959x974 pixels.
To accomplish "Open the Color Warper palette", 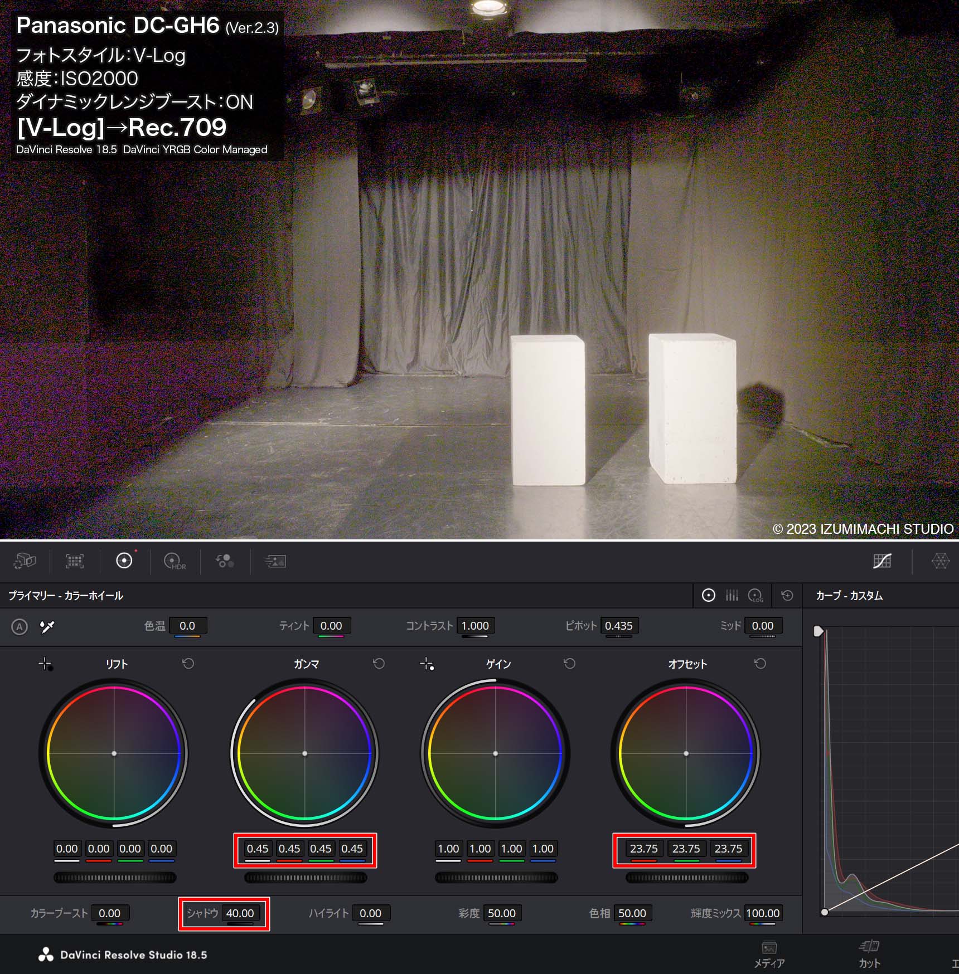I will point(940,561).
